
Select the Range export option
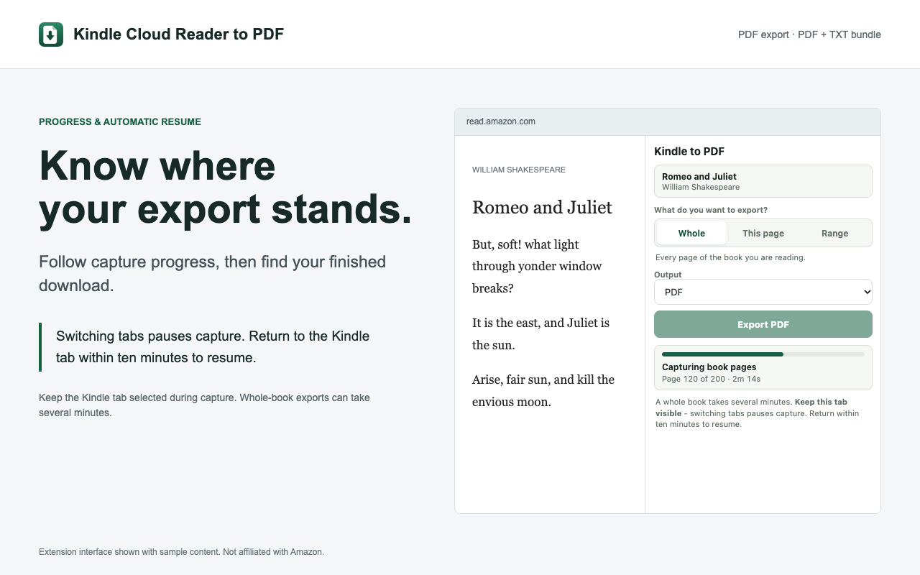coord(834,233)
